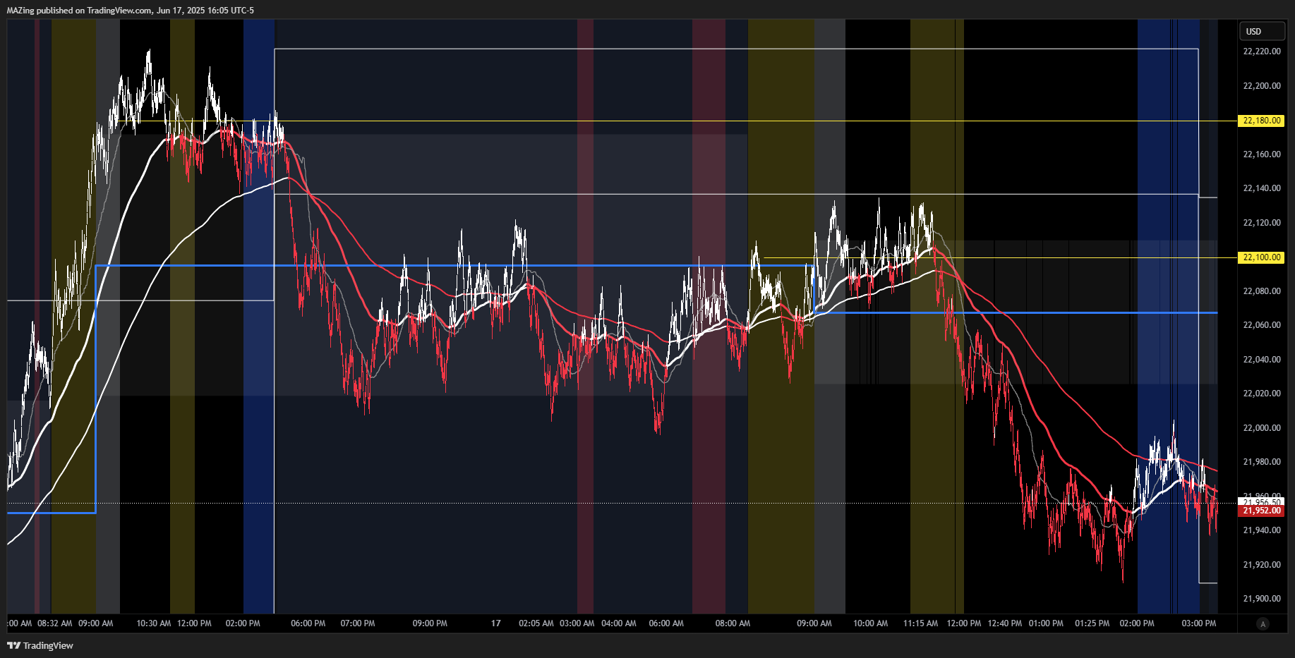1295x658 pixels.
Task: Click the 22,140.00 price axis label
Action: [x=1262, y=188]
